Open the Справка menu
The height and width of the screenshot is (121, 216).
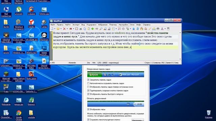click(146, 25)
